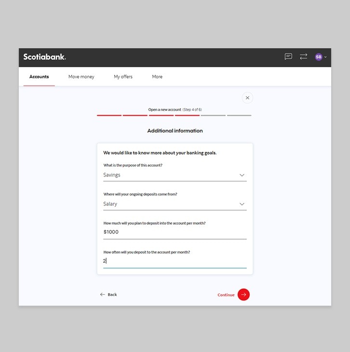This screenshot has width=350, height=352.
Task: Click the Scotiabank logo
Action: 44,57
